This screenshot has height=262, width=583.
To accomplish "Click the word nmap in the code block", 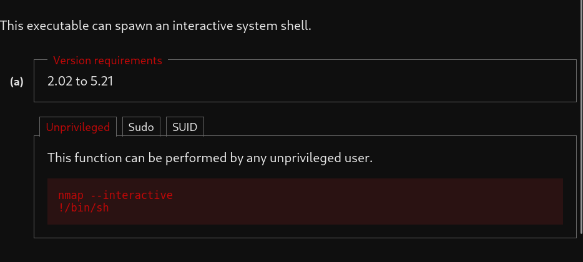I will 70,195.
